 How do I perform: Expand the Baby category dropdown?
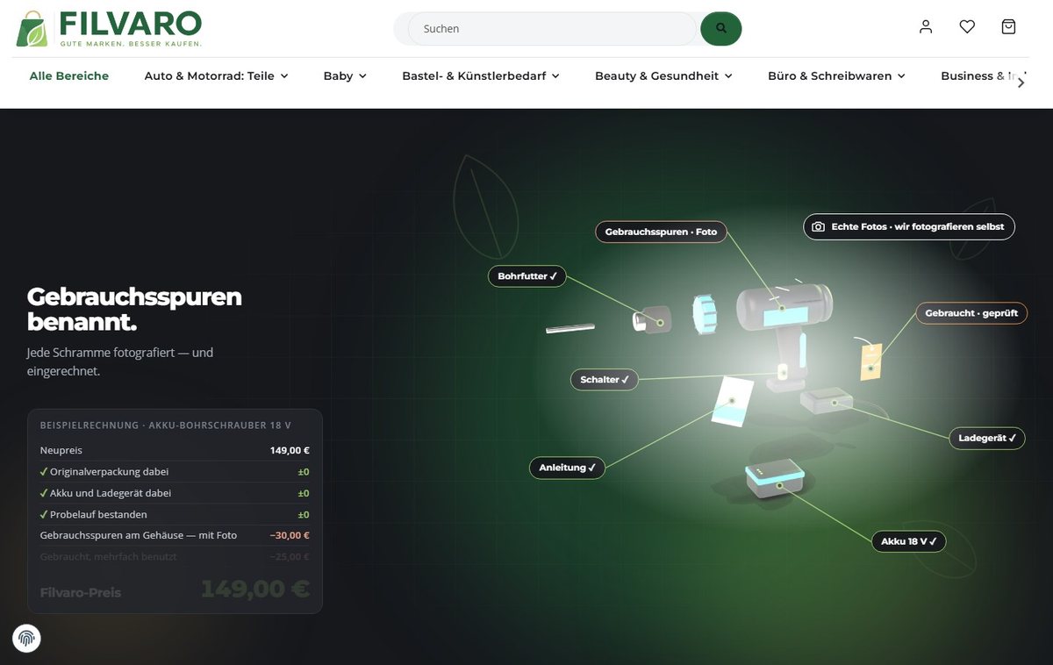coord(345,76)
